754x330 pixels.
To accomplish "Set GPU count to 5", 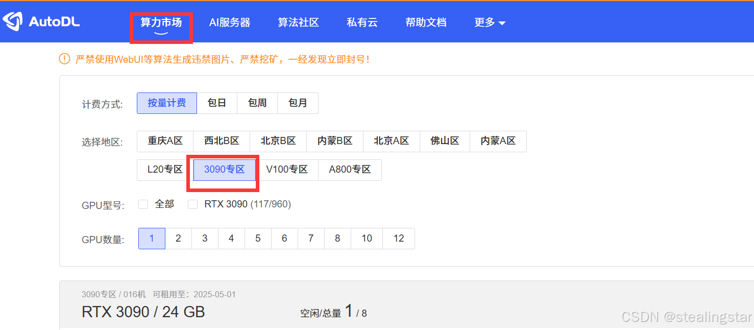I will [x=258, y=239].
